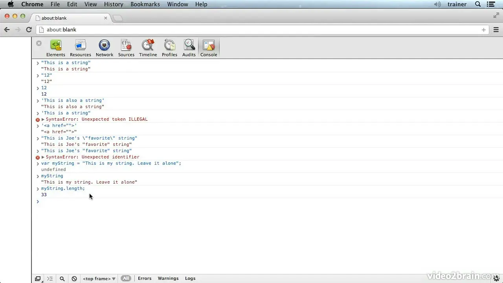Expand SyntaxError Unexpected token ILLEGAL
Viewport: 503px width, 283px height.
pyautogui.click(x=43, y=119)
